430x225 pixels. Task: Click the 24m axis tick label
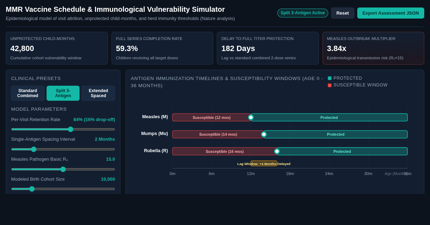329,174
